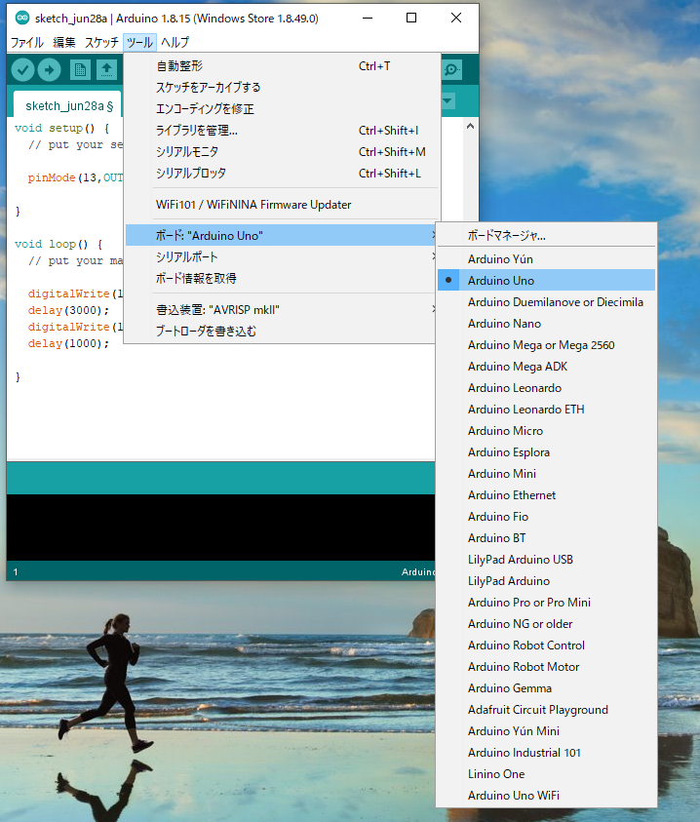Click the void loop() { line
This screenshot has width=700, height=822.
[58, 245]
